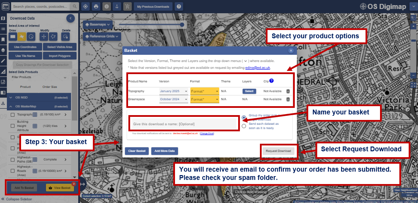Delete Greenspace from the basket
Image resolution: width=418 pixels, height=203 pixels.
click(x=288, y=99)
